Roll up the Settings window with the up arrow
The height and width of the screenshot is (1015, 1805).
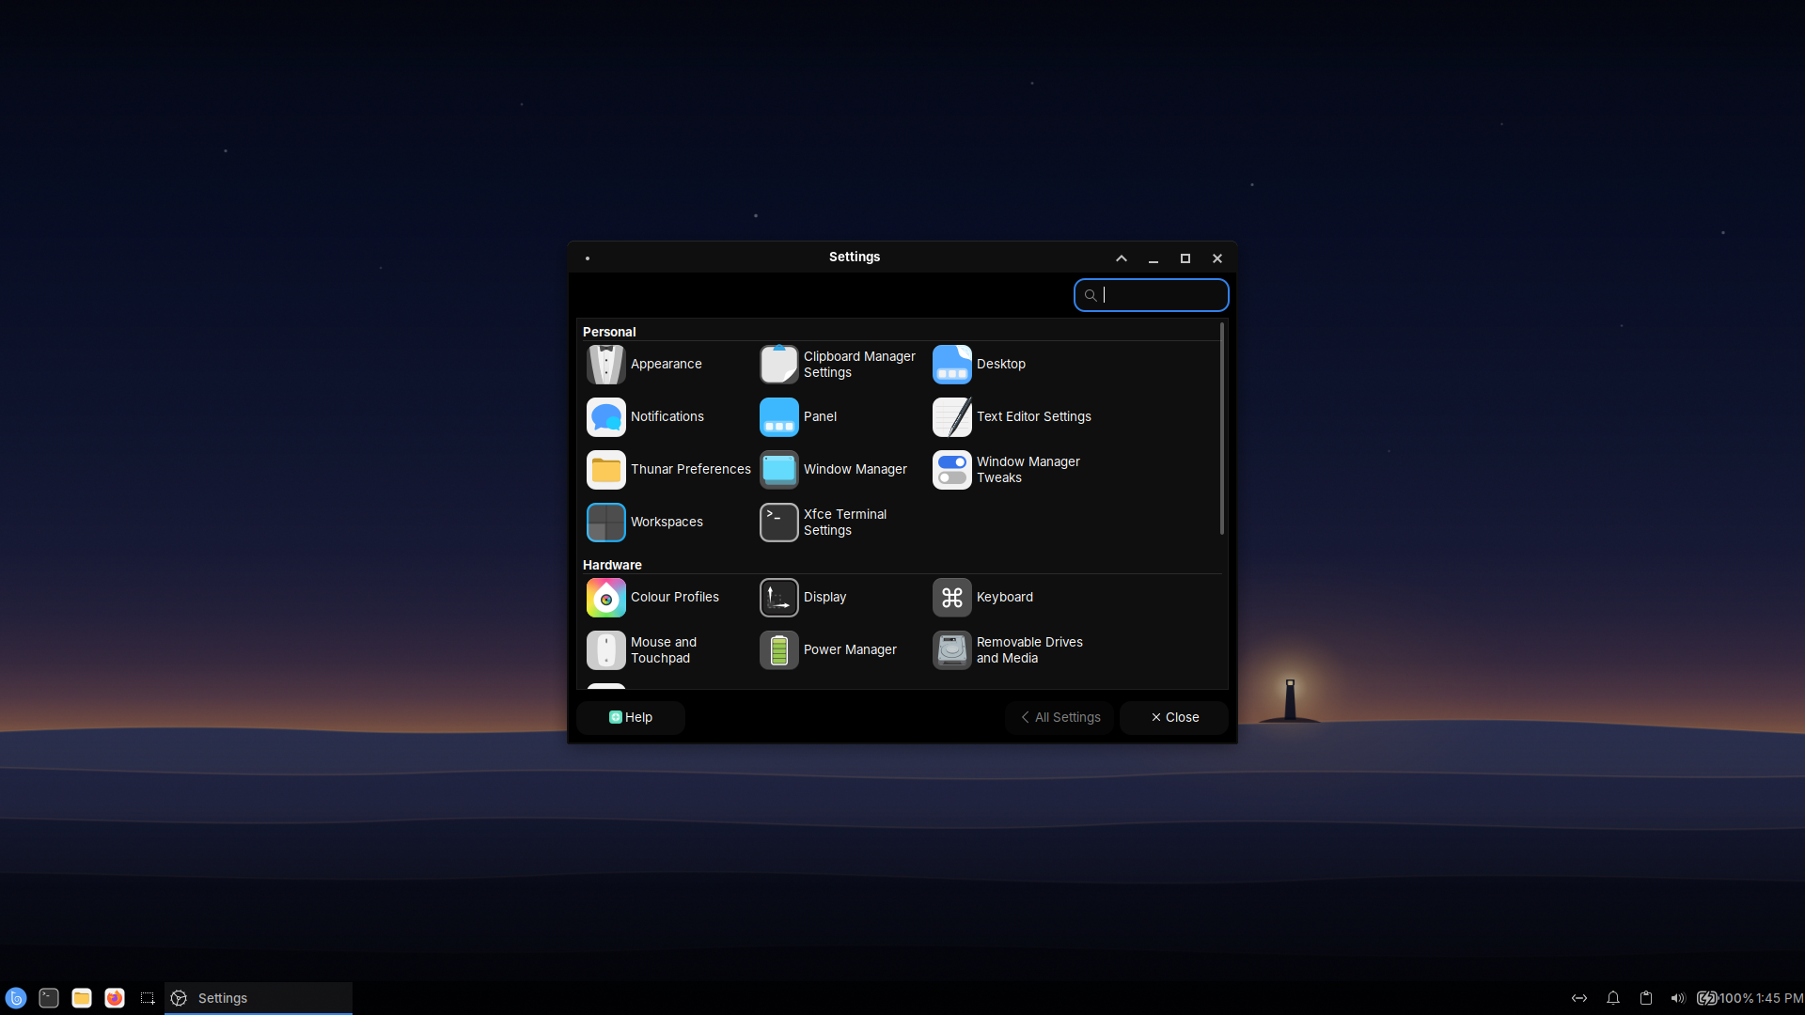tap(1121, 258)
